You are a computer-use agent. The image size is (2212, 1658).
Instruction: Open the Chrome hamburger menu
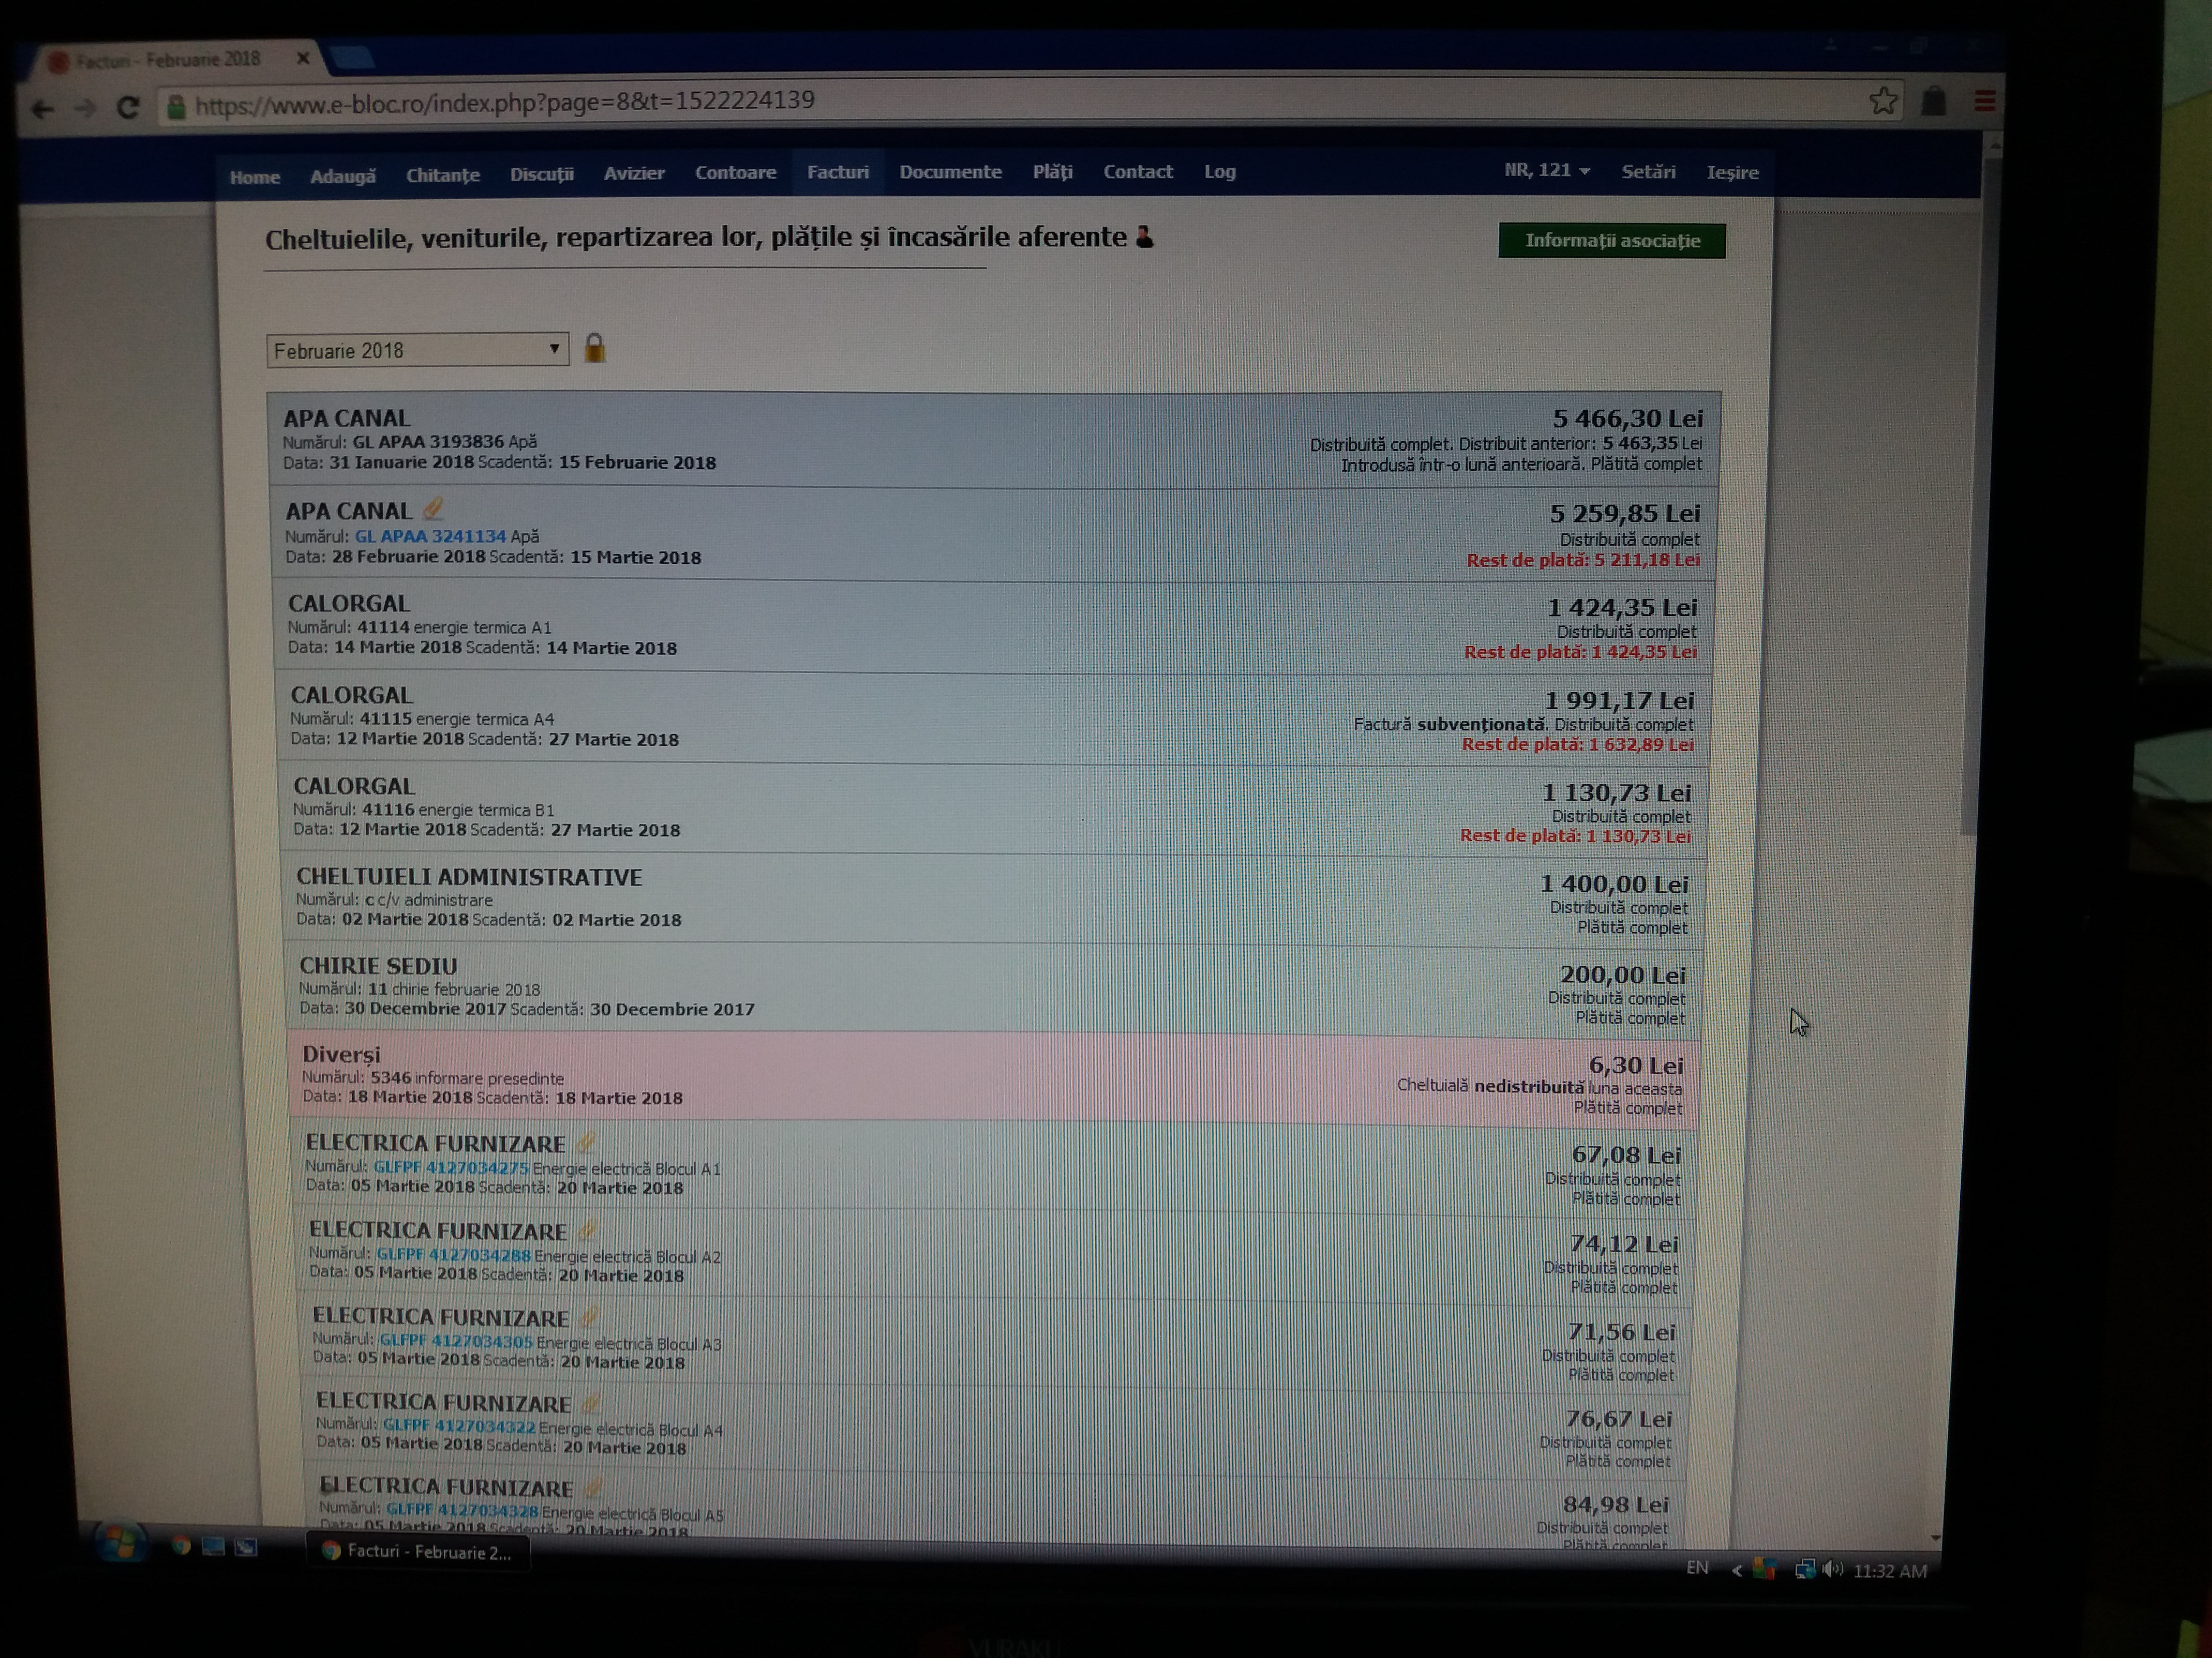point(1984,100)
